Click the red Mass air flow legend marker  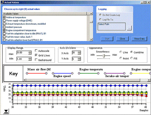(37, 73)
